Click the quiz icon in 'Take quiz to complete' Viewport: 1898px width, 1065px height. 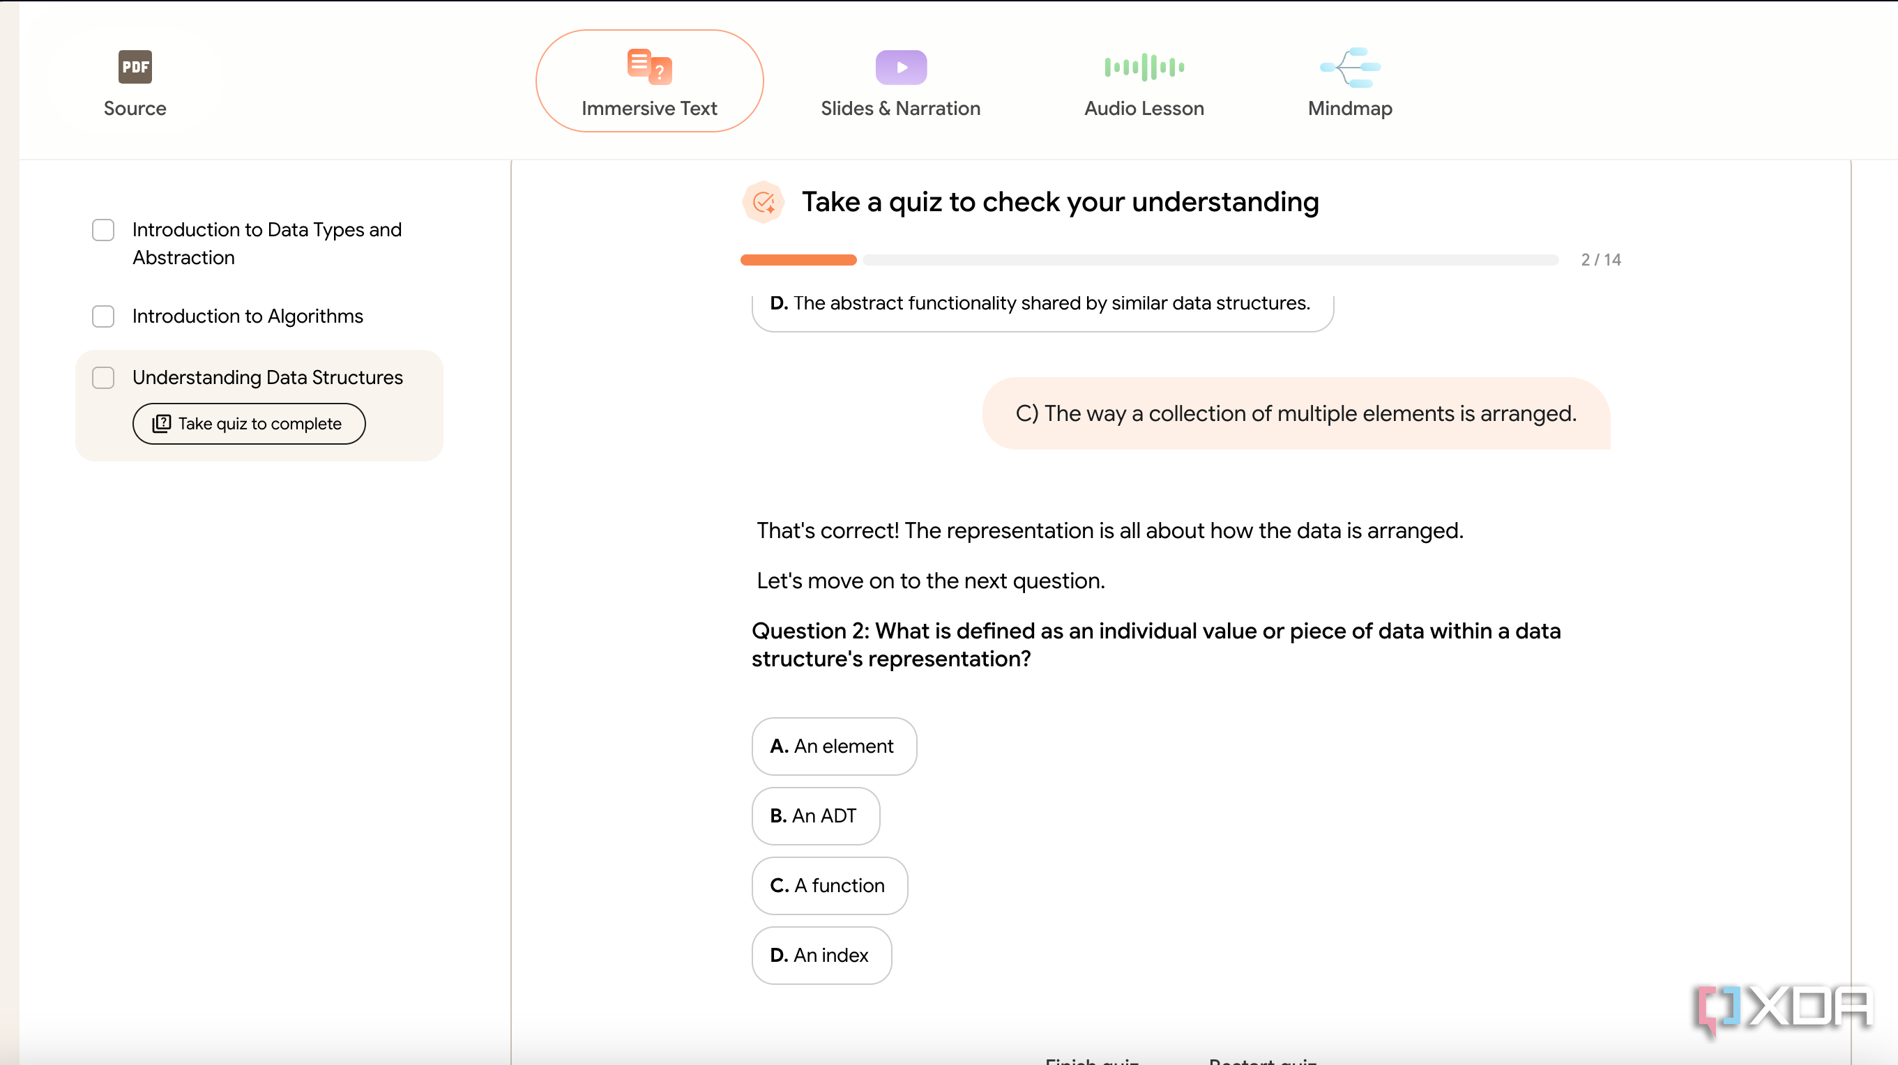(x=161, y=424)
